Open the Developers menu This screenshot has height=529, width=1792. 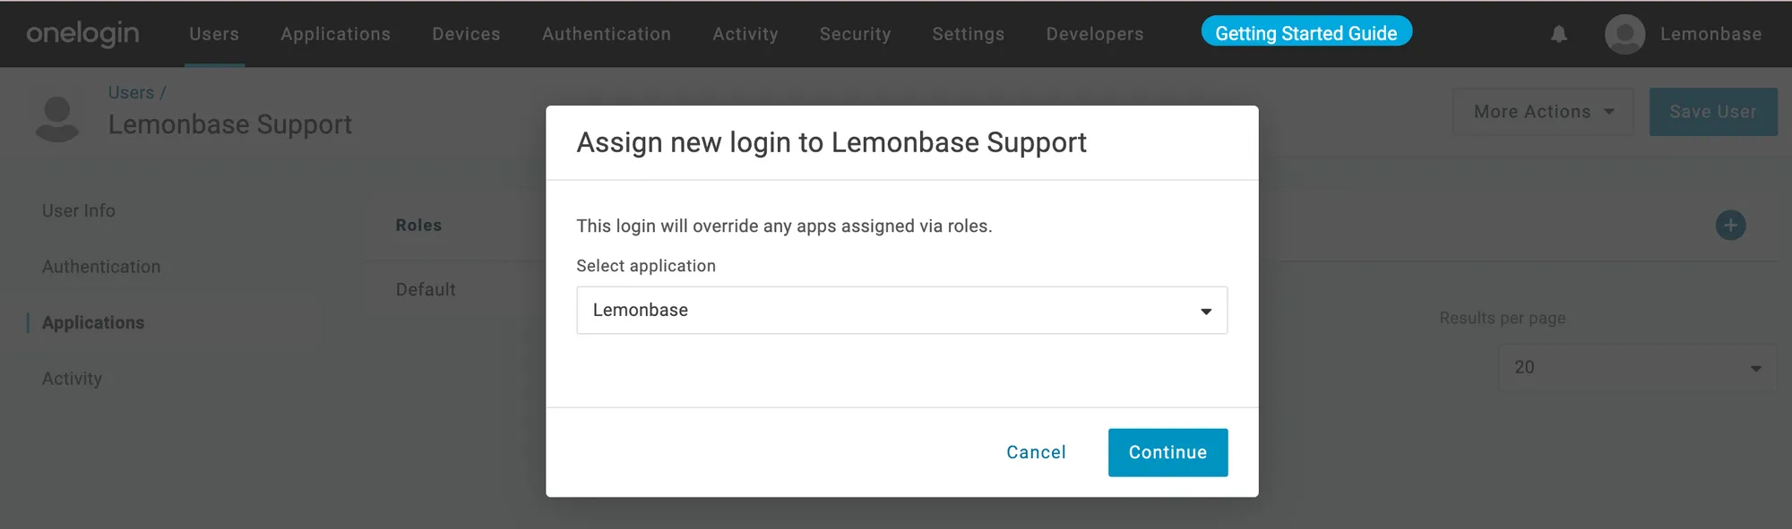pyautogui.click(x=1095, y=34)
